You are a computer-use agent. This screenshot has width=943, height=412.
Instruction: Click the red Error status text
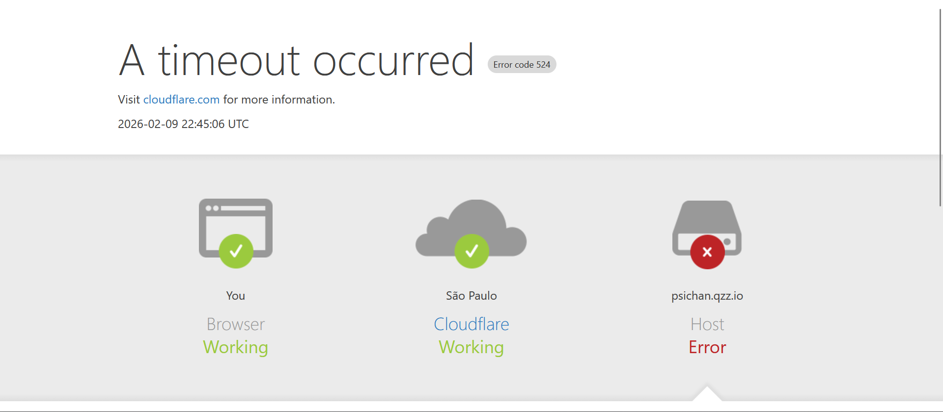[x=707, y=347]
